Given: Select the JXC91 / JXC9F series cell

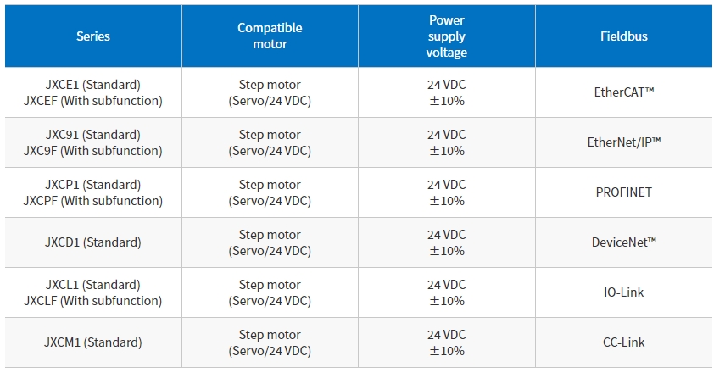Looking at the screenshot, I should pos(93,142).
